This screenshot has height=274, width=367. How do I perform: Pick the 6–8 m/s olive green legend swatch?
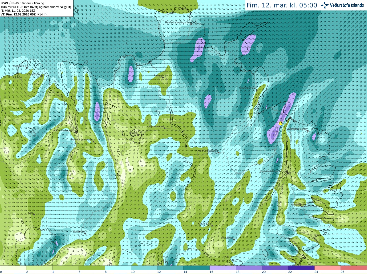(x=92, y=268)
